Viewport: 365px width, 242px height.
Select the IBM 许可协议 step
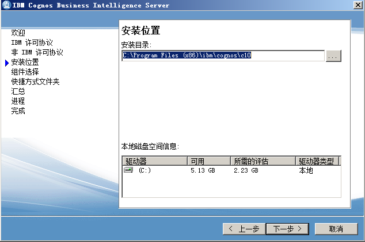32,42
